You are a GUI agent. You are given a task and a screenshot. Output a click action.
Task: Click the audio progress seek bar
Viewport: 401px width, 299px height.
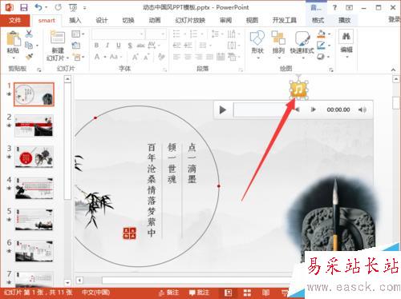(262, 110)
